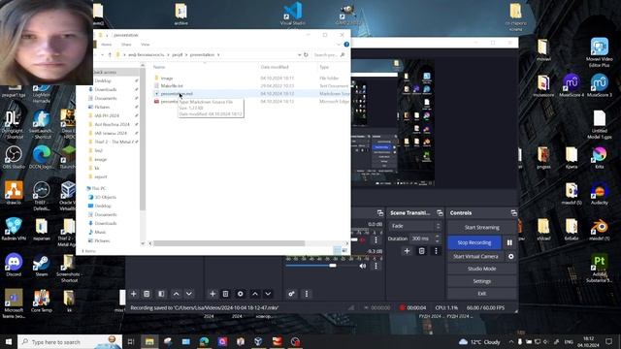The height and width of the screenshot is (349, 621).
Task: Open recent locations dropdown beside back arrows
Action: [x=102, y=54]
